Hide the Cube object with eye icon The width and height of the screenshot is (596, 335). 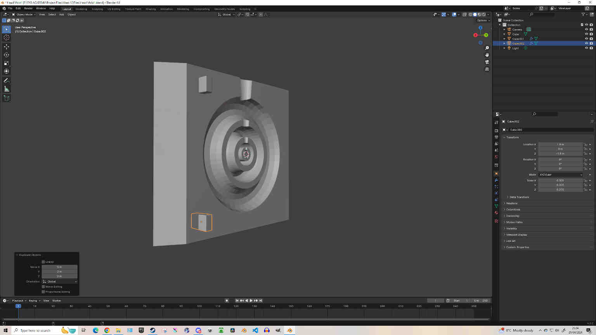point(586,34)
